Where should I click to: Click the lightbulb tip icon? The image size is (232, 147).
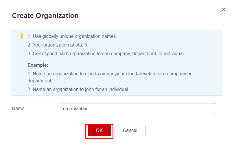pos(22,36)
